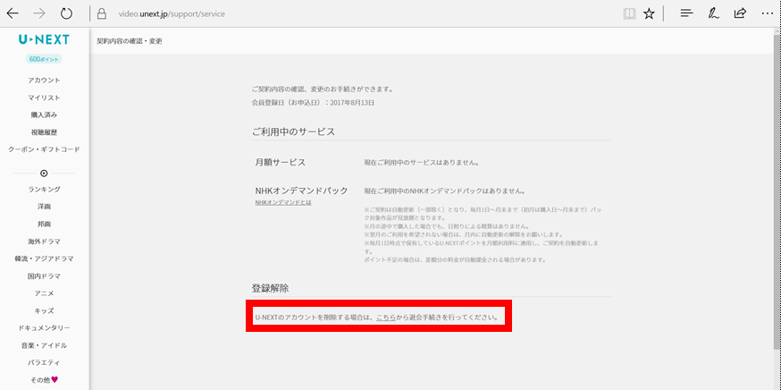
Task: Select ランキング in the sidebar
Action: pyautogui.click(x=44, y=189)
